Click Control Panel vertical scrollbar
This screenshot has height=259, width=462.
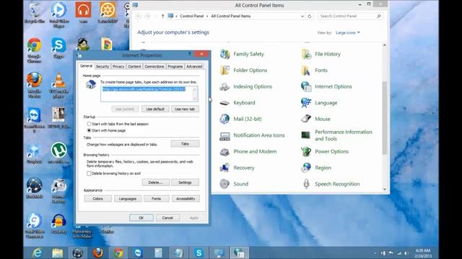click(x=384, y=117)
